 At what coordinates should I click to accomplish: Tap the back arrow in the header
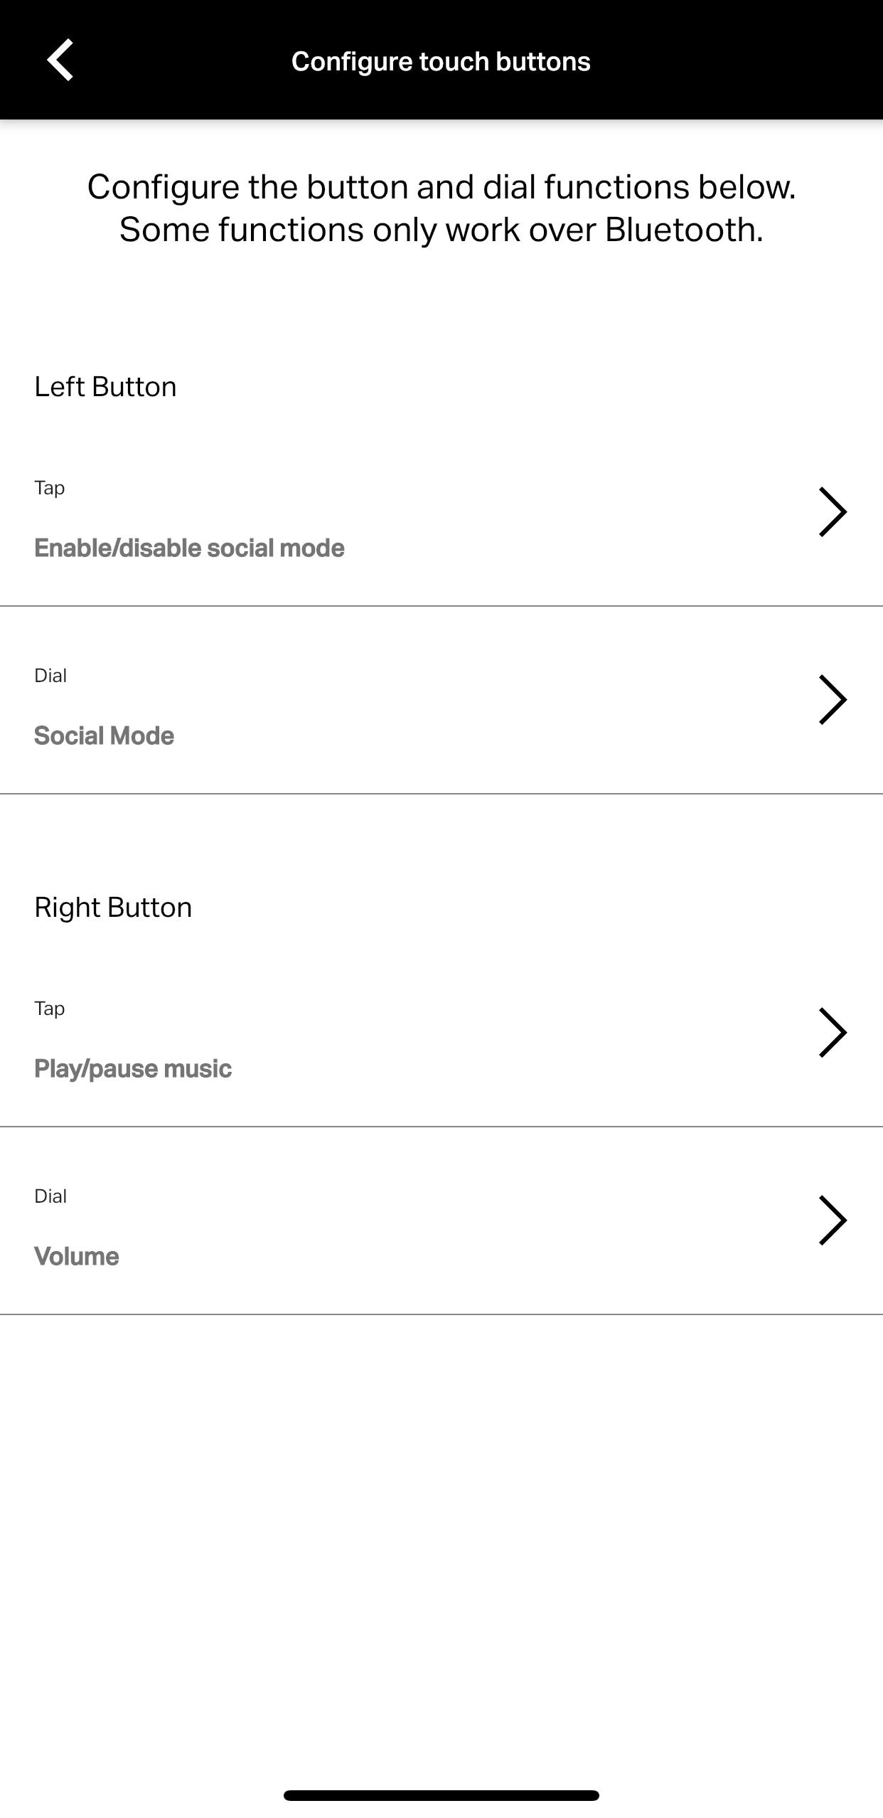61,60
